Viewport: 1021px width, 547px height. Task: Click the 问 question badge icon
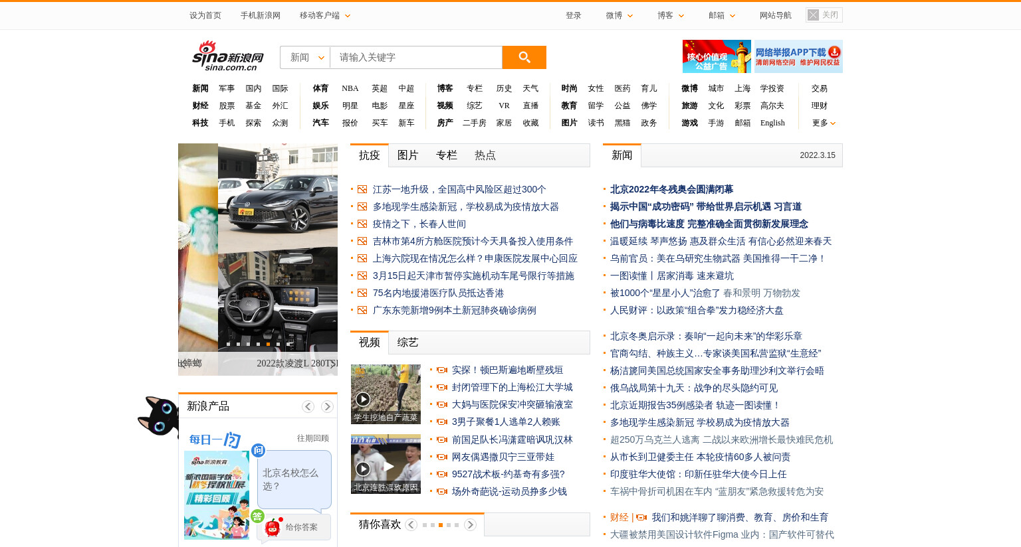[x=258, y=451]
